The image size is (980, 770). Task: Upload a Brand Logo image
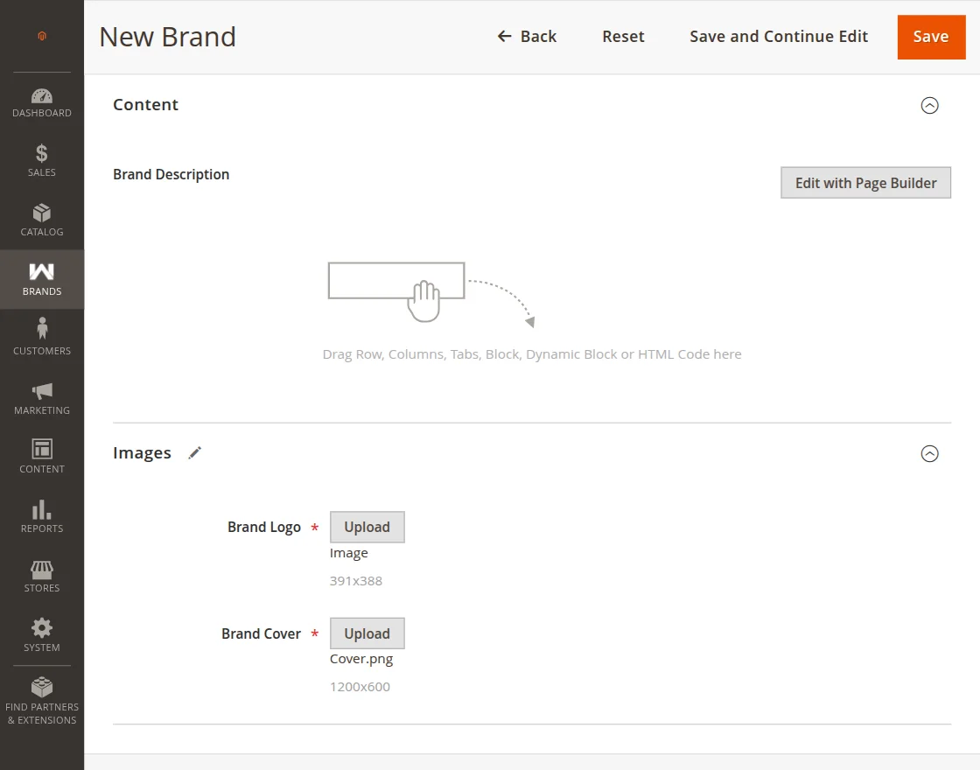(x=367, y=527)
